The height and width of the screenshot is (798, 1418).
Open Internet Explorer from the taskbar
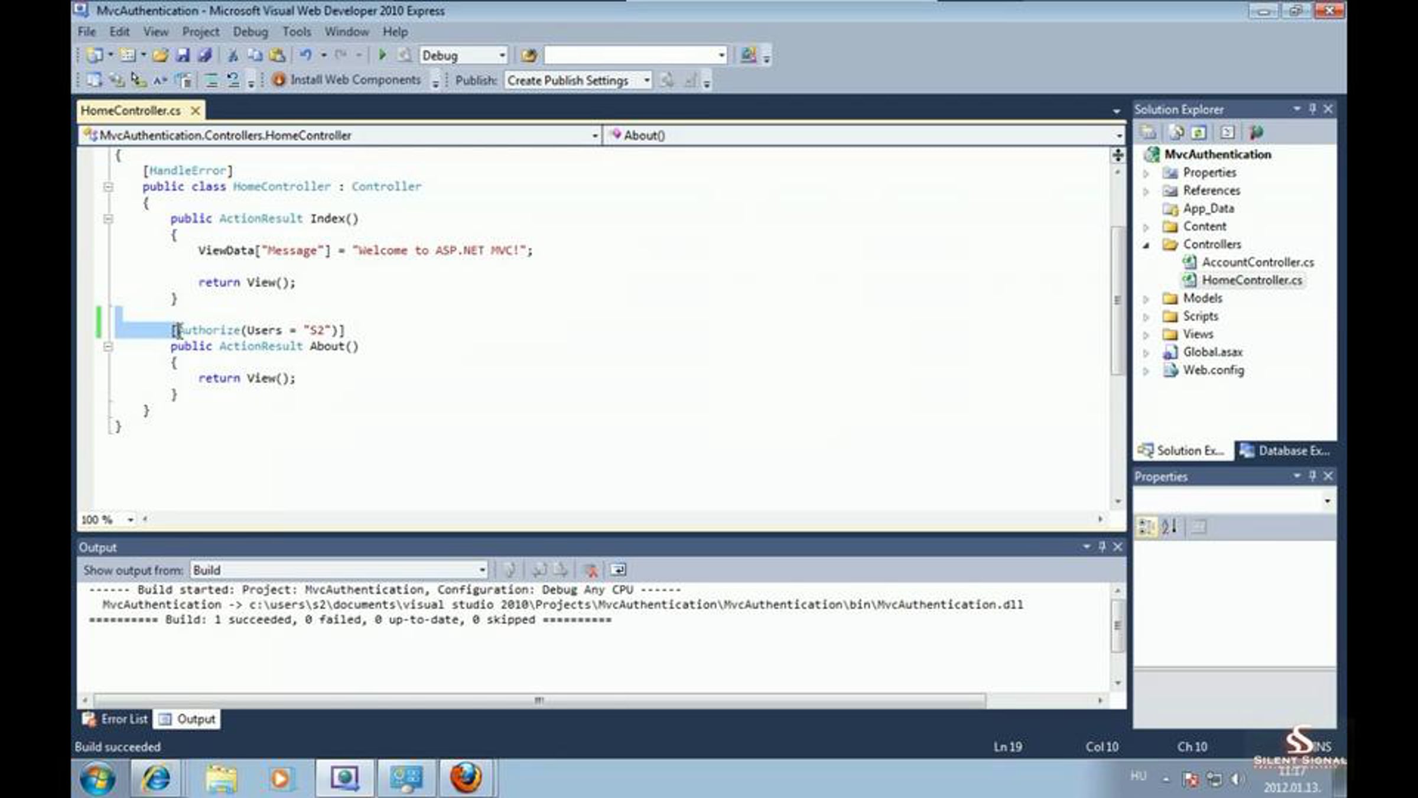[156, 778]
